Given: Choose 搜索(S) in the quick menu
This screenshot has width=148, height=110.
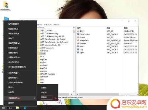Looking at the screenshot, I should pyautogui.click(x=20, y=87).
